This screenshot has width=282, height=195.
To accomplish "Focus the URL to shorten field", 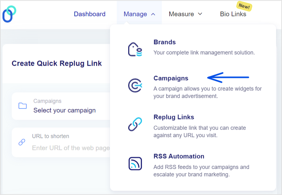I will click(x=61, y=142).
